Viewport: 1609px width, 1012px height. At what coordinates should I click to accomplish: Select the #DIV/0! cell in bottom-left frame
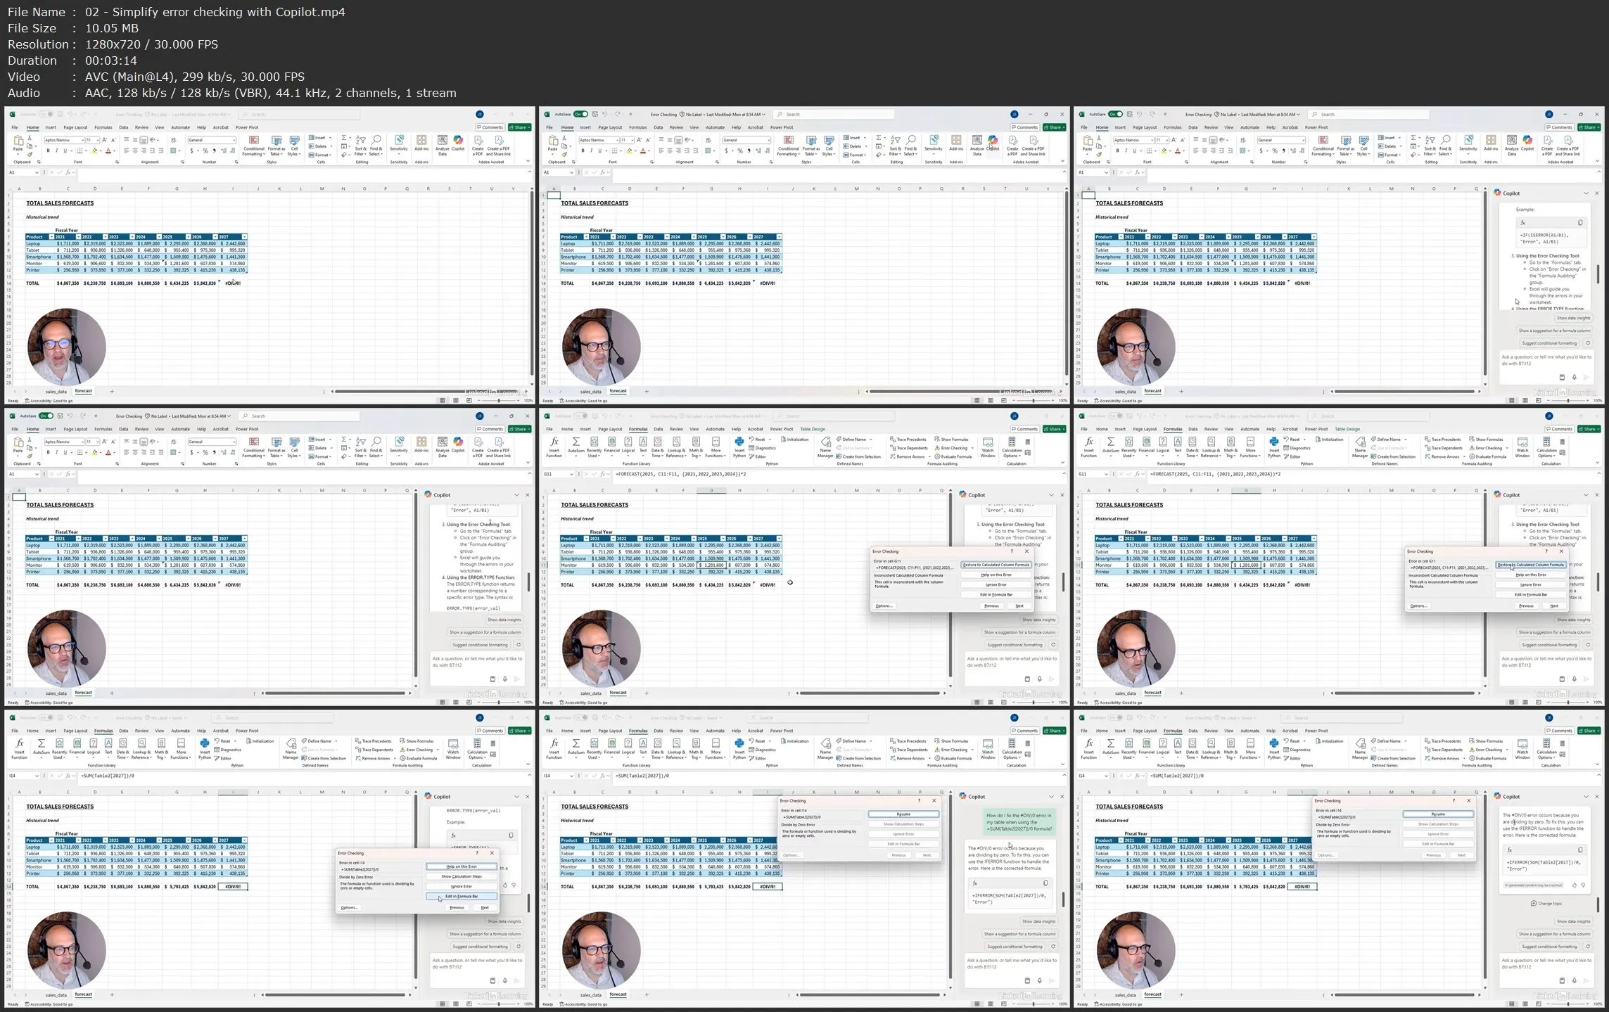click(233, 886)
